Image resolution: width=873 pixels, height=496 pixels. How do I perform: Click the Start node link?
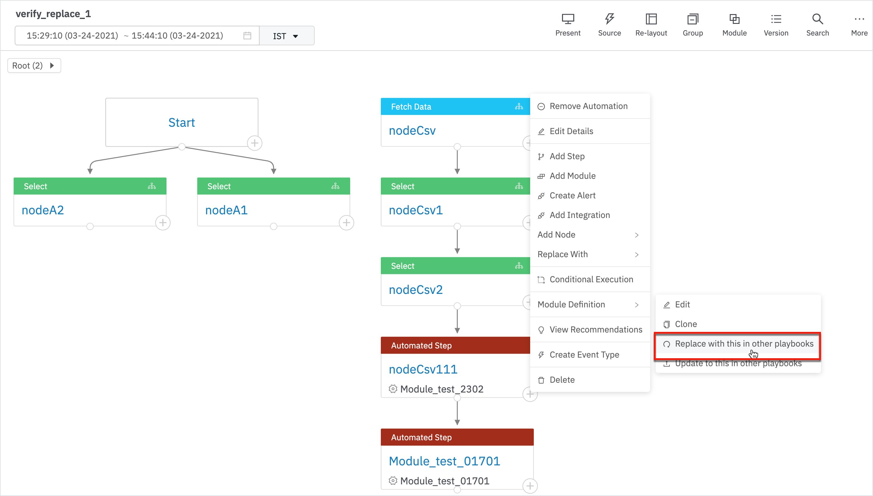pos(182,123)
